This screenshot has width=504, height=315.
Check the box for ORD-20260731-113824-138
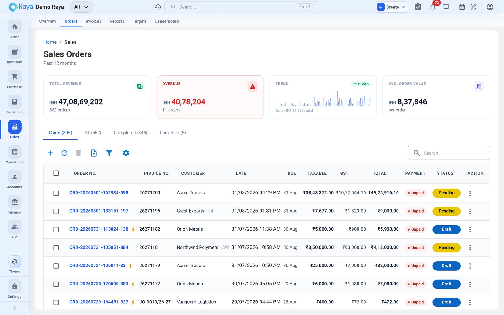(56, 230)
